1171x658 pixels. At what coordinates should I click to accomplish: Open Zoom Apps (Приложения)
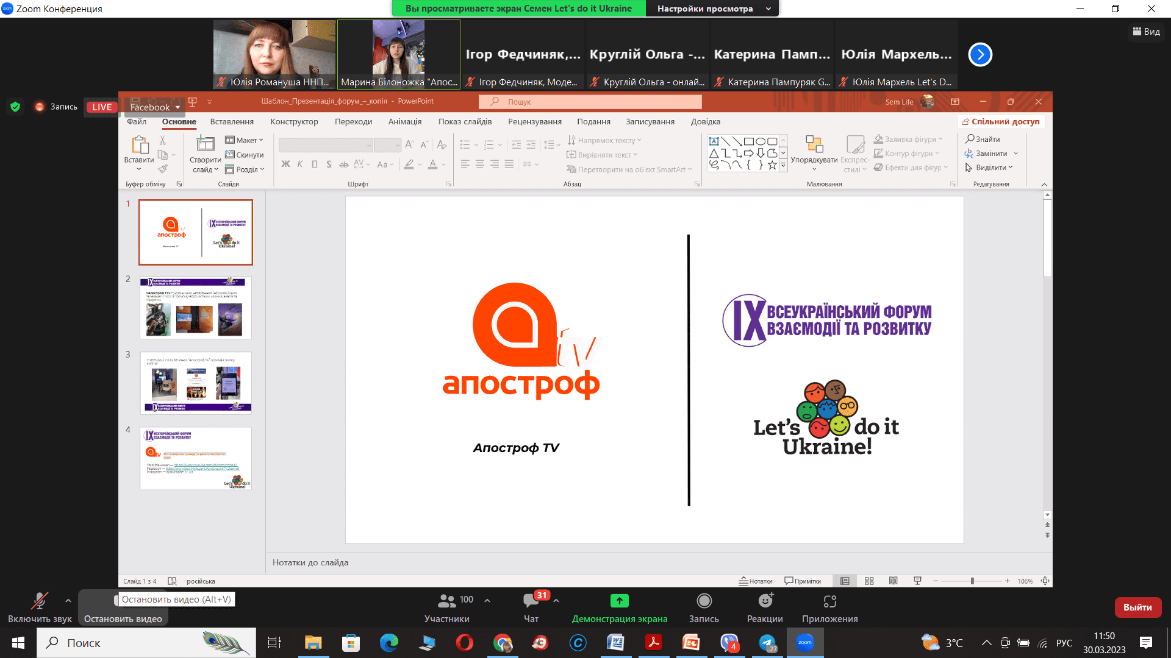tap(829, 608)
